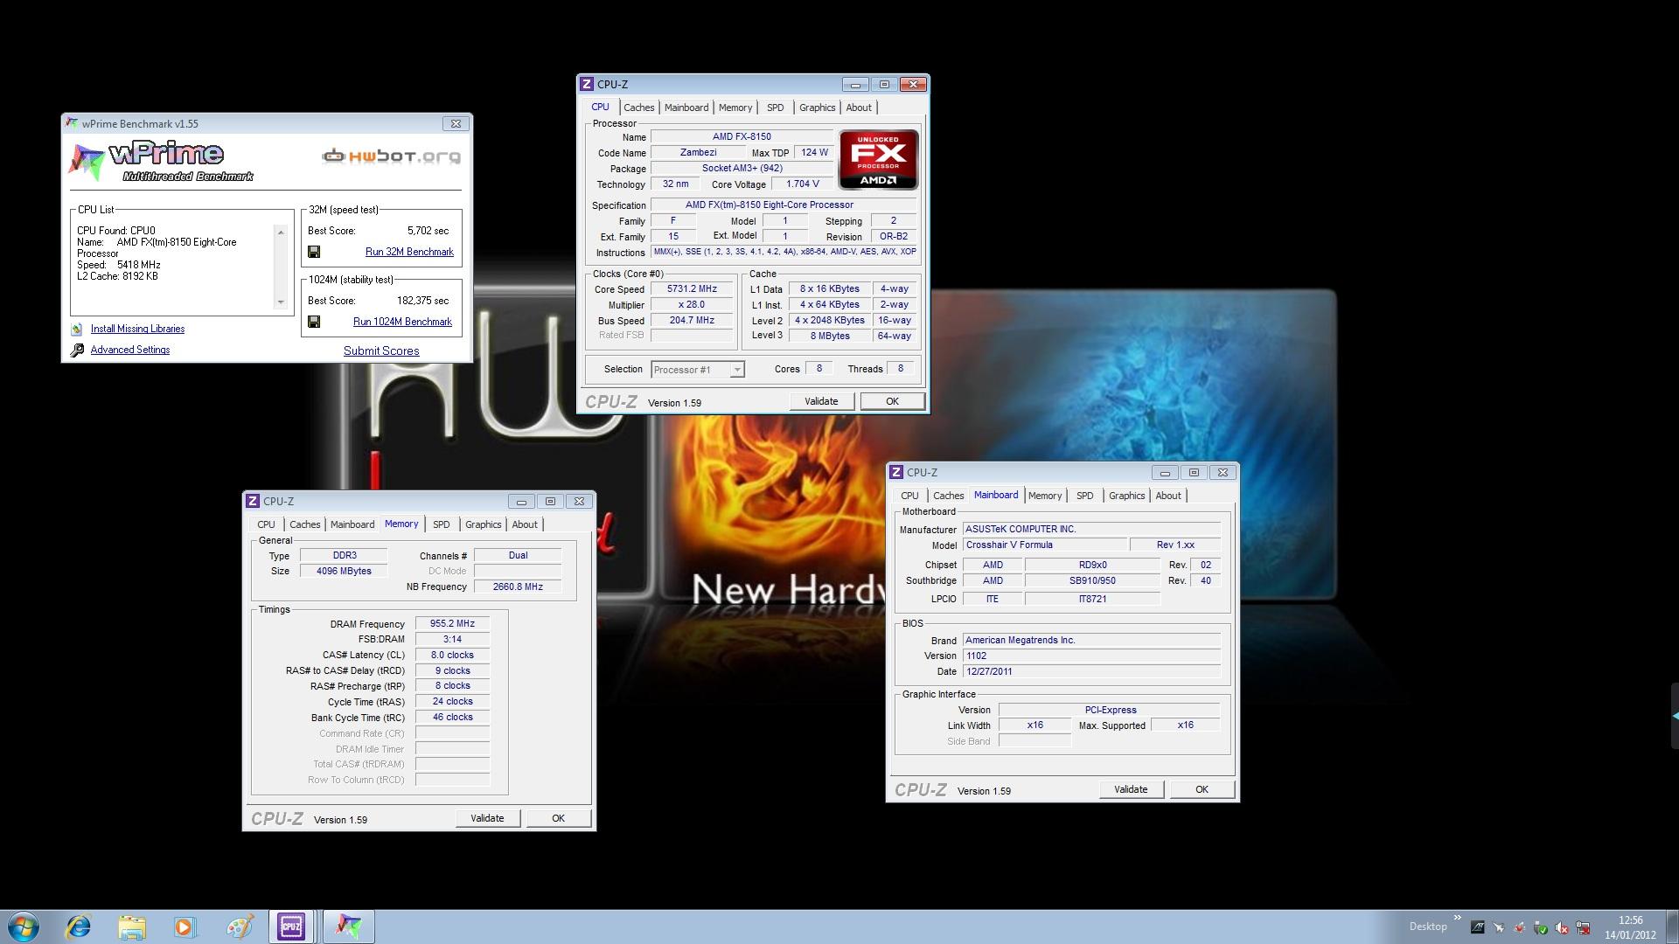Open the Windows Start orb

24,927
